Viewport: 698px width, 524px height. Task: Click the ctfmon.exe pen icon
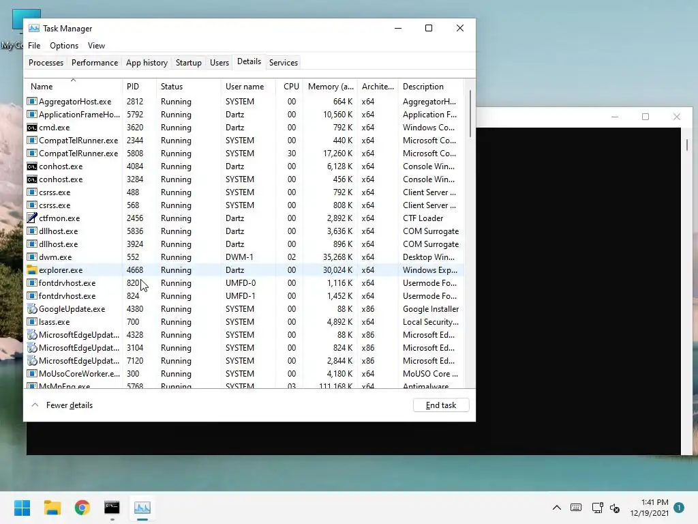point(31,218)
